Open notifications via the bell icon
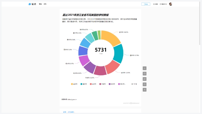202x114 pixels. tap(155, 4)
